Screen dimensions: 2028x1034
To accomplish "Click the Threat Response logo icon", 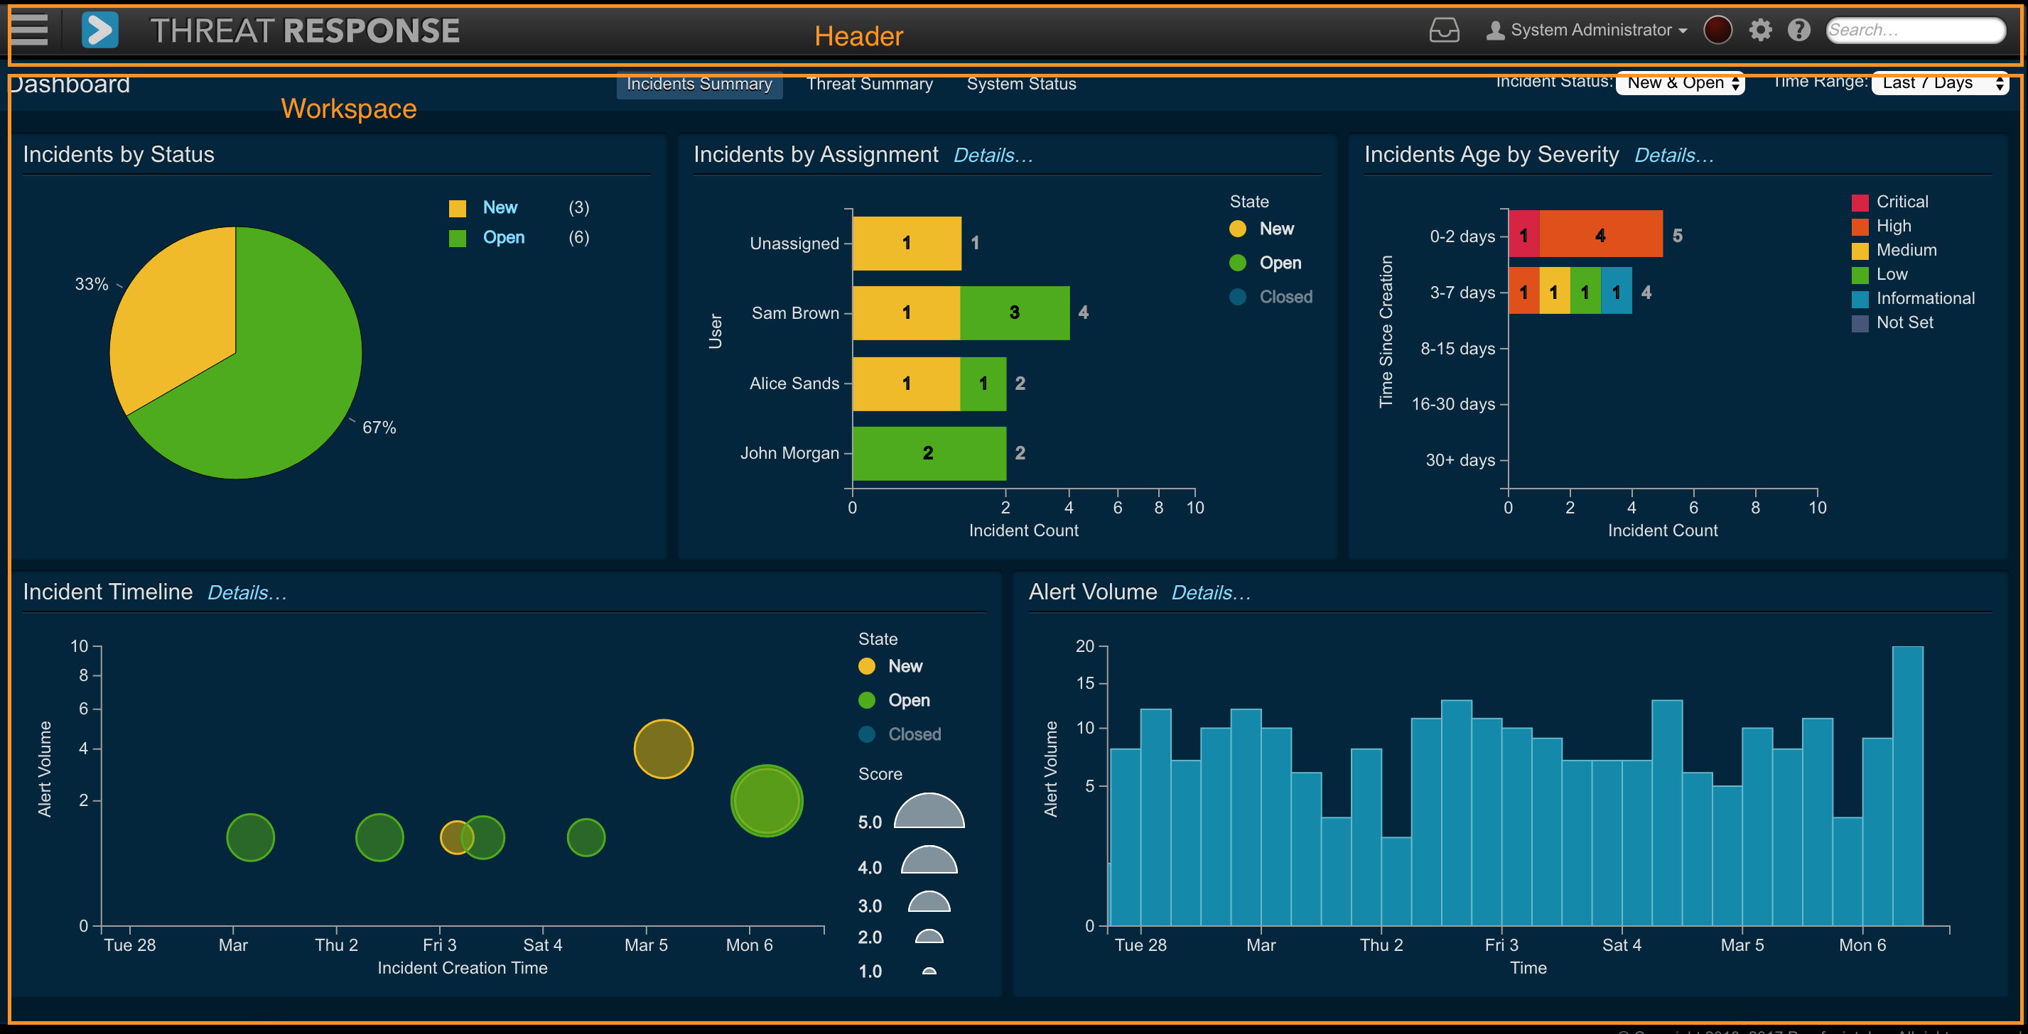I will (x=100, y=31).
